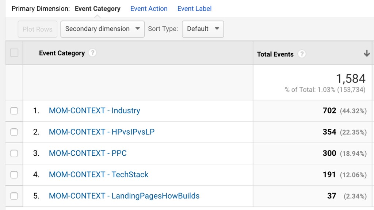Viewport: 374px width, 210px height.
Task: Open the MOM-CONTEXT - Industry category link
Action: click(95, 110)
